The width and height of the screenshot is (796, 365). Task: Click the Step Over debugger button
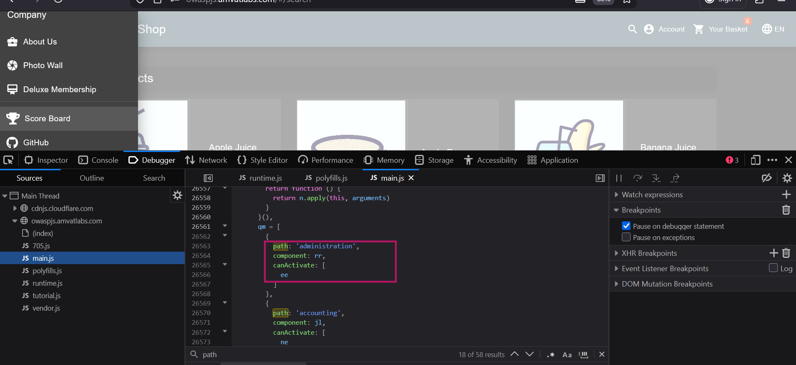pos(637,178)
